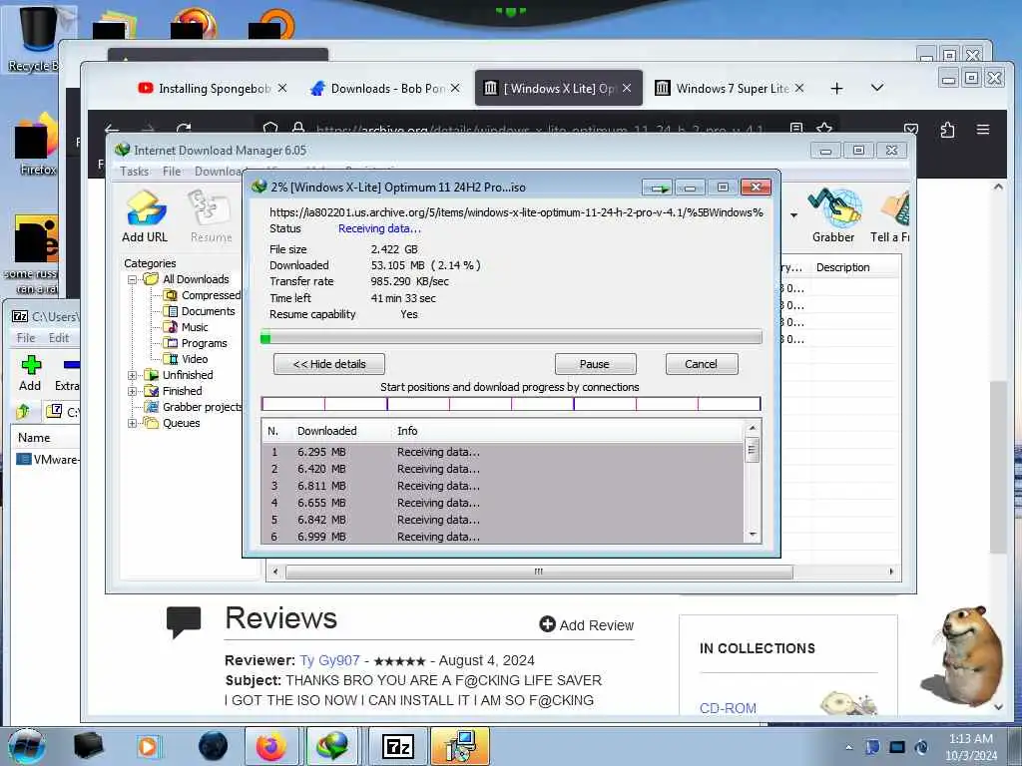Open the File menu in 7-Zip window
The width and height of the screenshot is (1022, 766).
coord(26,338)
